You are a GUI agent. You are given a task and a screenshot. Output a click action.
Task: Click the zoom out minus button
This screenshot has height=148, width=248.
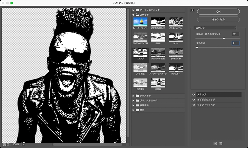[4, 144]
